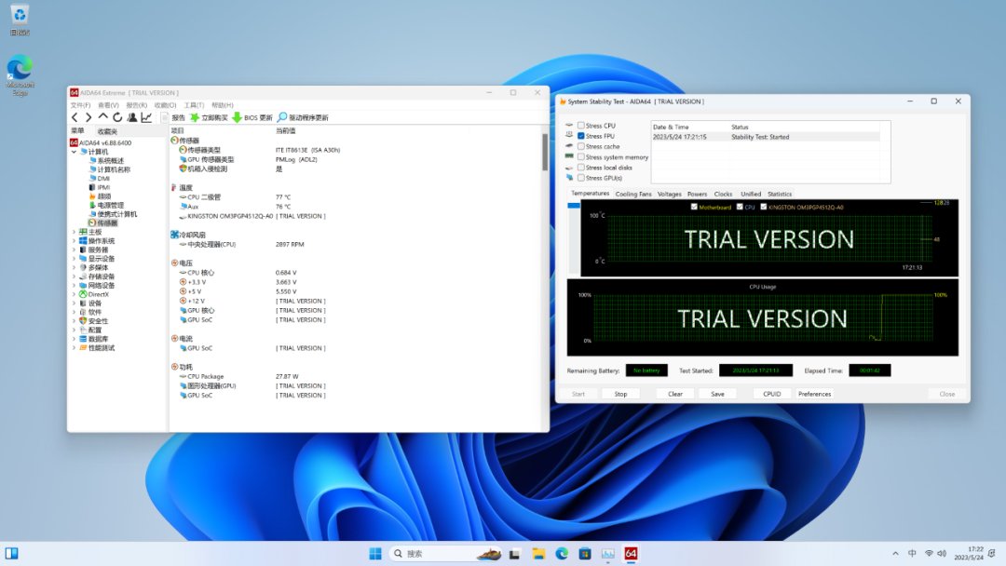Refresh the AIDA64 sensor page

pyautogui.click(x=117, y=117)
